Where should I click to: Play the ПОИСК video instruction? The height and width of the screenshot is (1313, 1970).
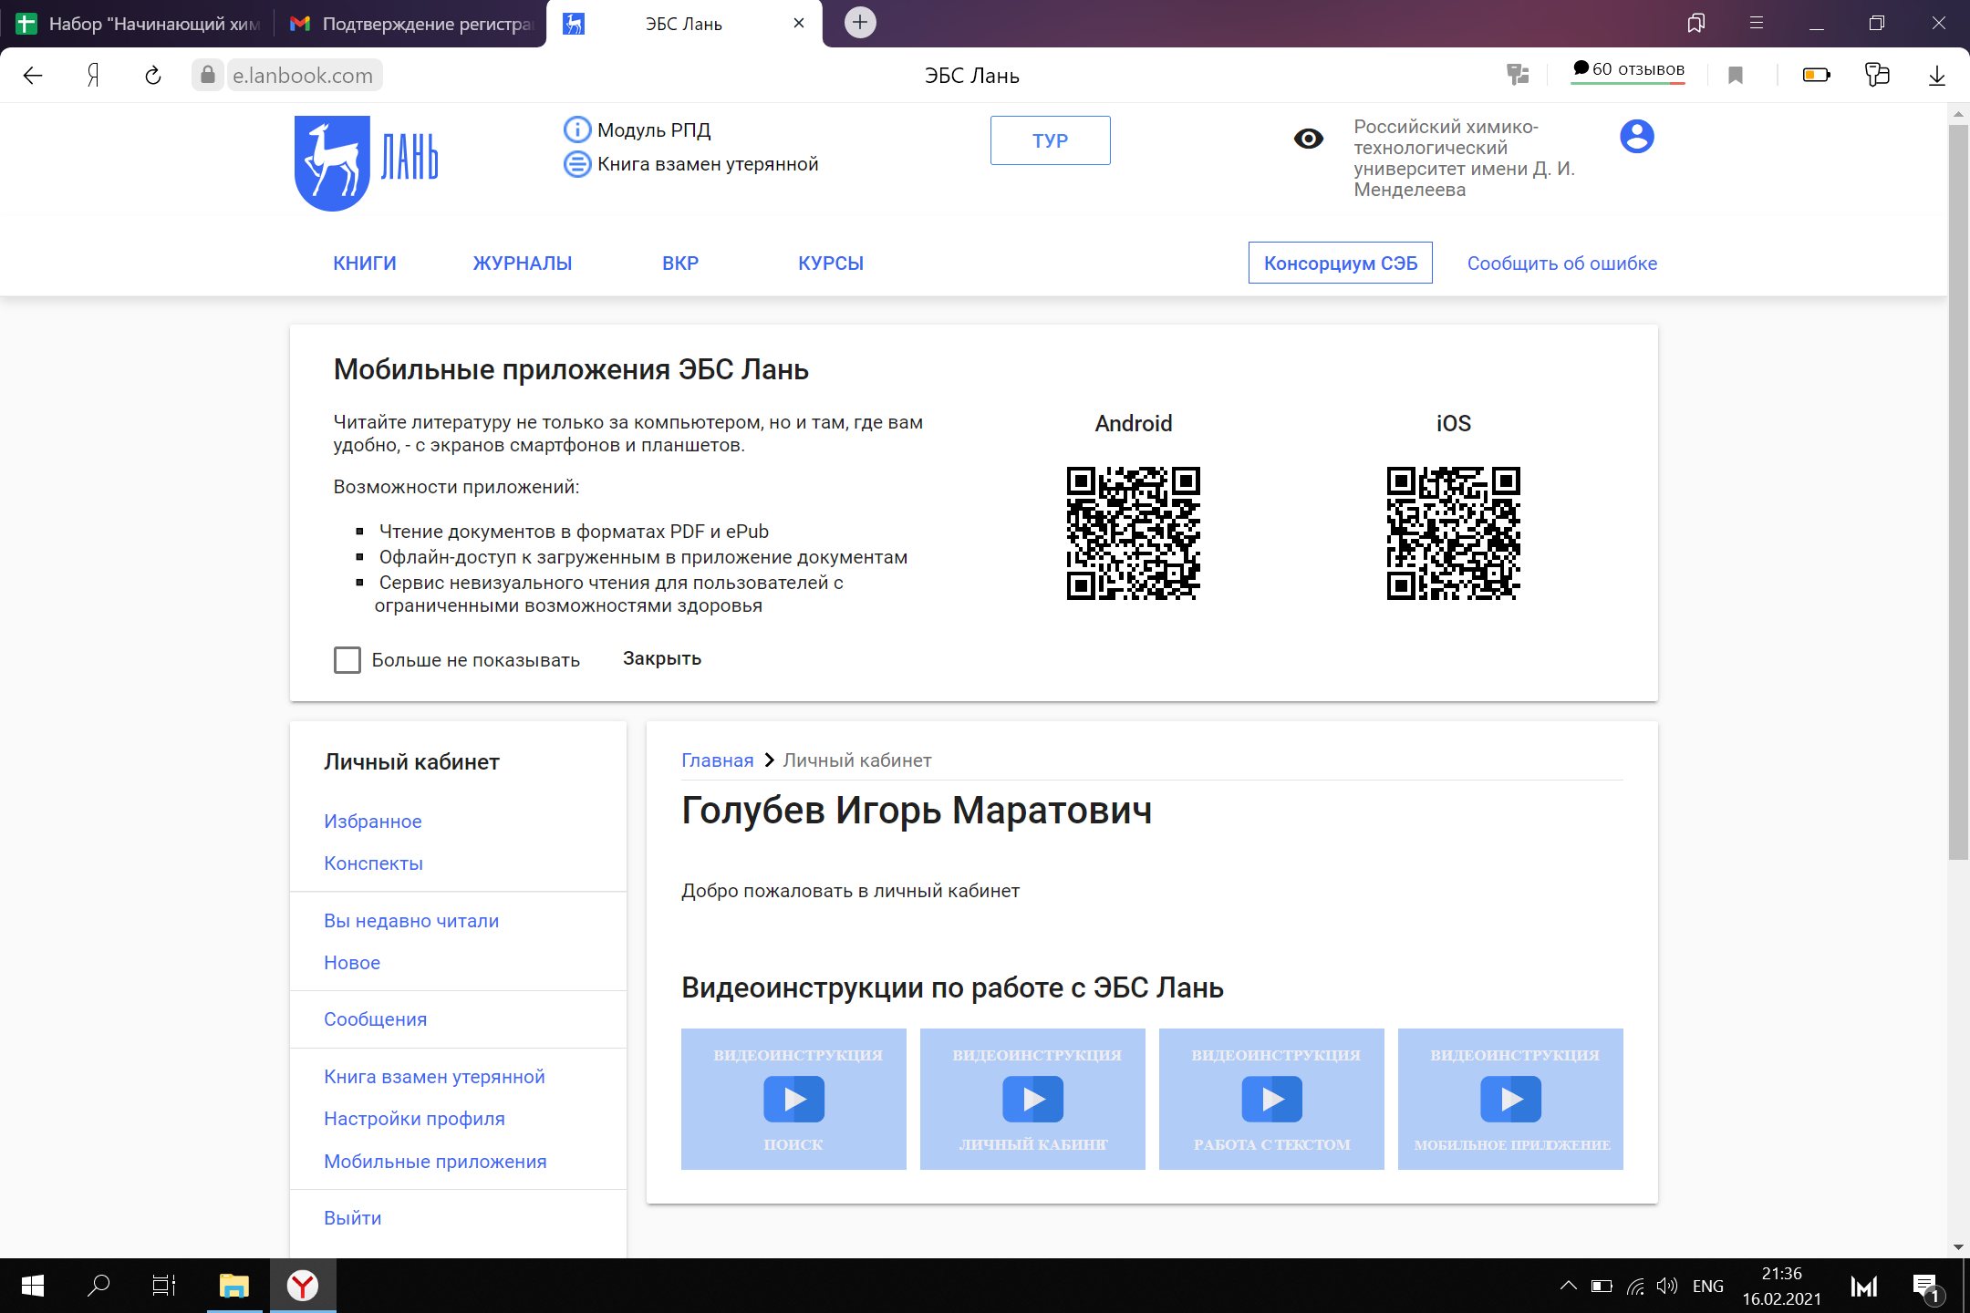coord(793,1099)
